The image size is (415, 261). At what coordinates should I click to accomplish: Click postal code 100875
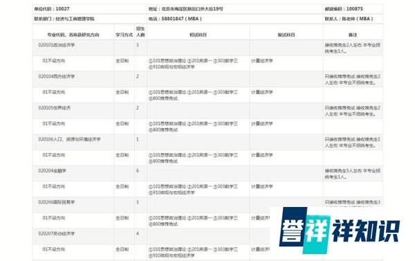pyautogui.click(x=344, y=9)
